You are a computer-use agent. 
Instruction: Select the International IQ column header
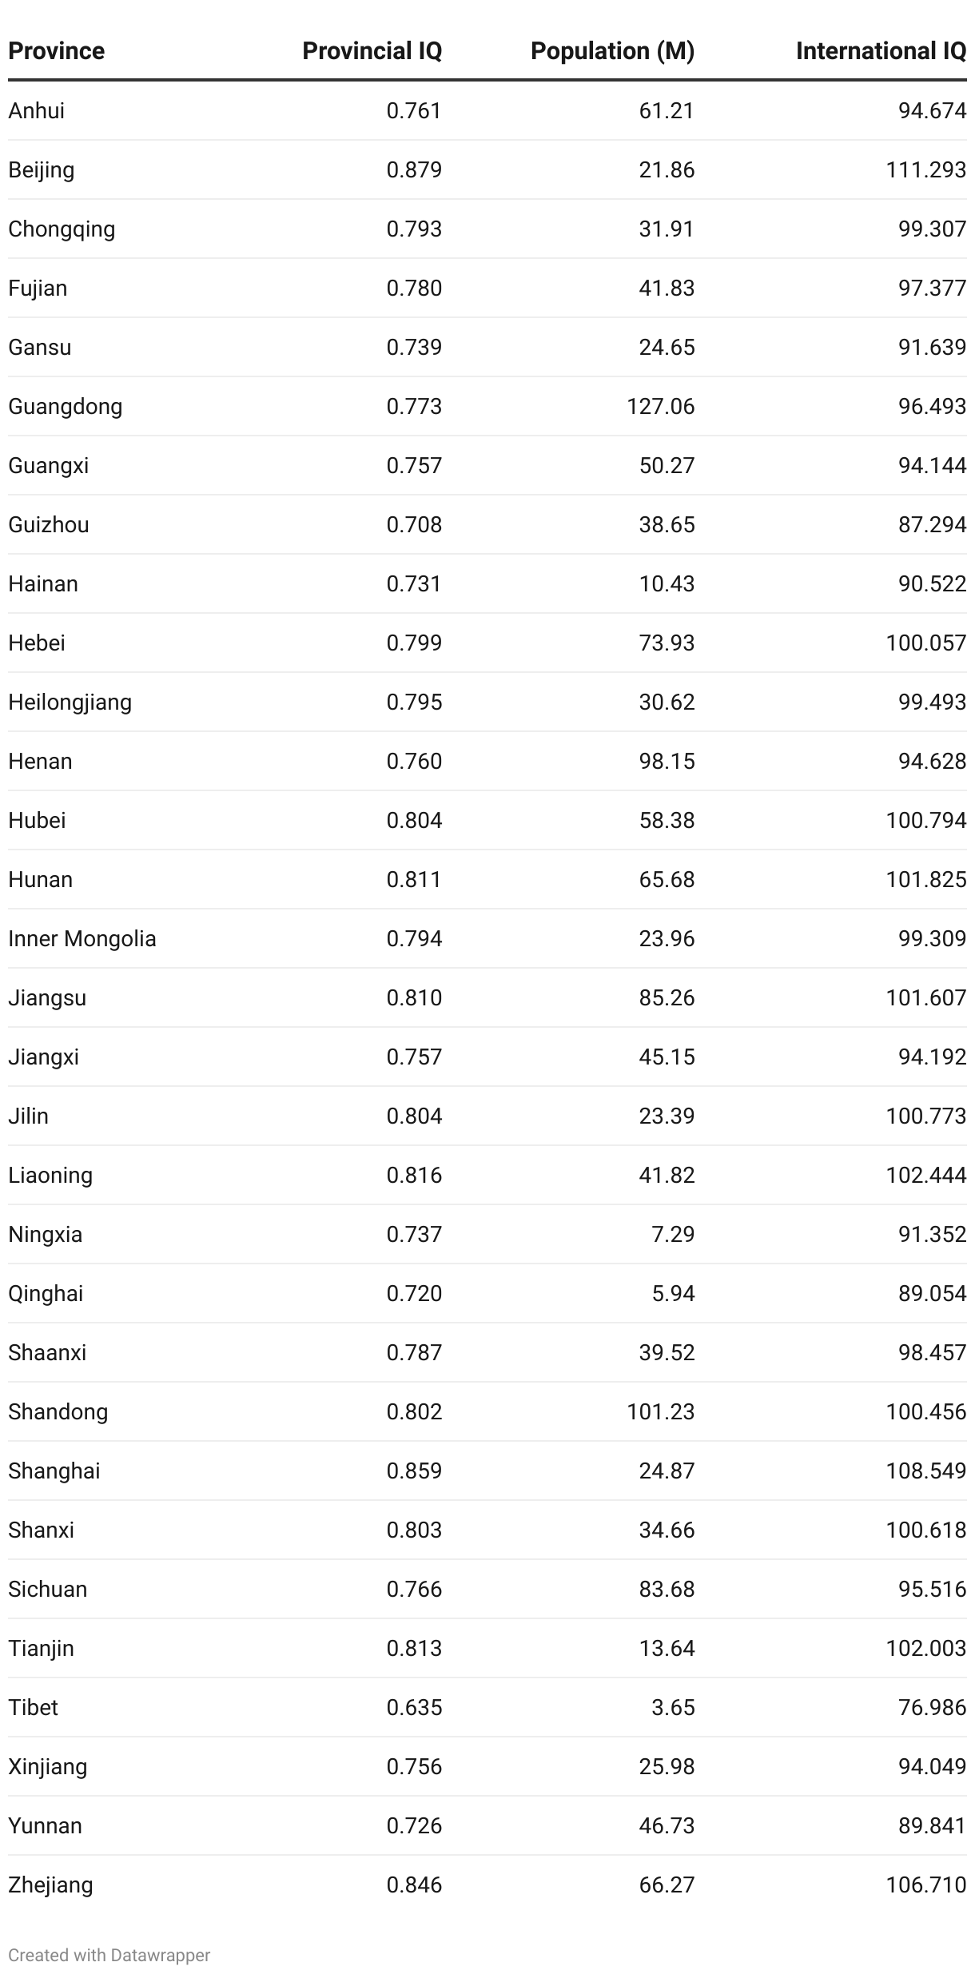(x=881, y=51)
